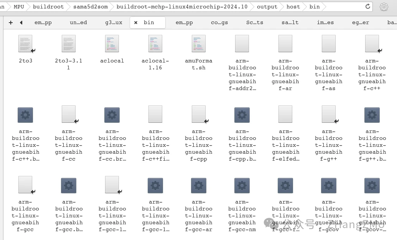Navigate to buildroot-mchp-linux4microchip-2024.10 breadcrumb
This screenshot has width=397, height=240.
tap(182, 7)
